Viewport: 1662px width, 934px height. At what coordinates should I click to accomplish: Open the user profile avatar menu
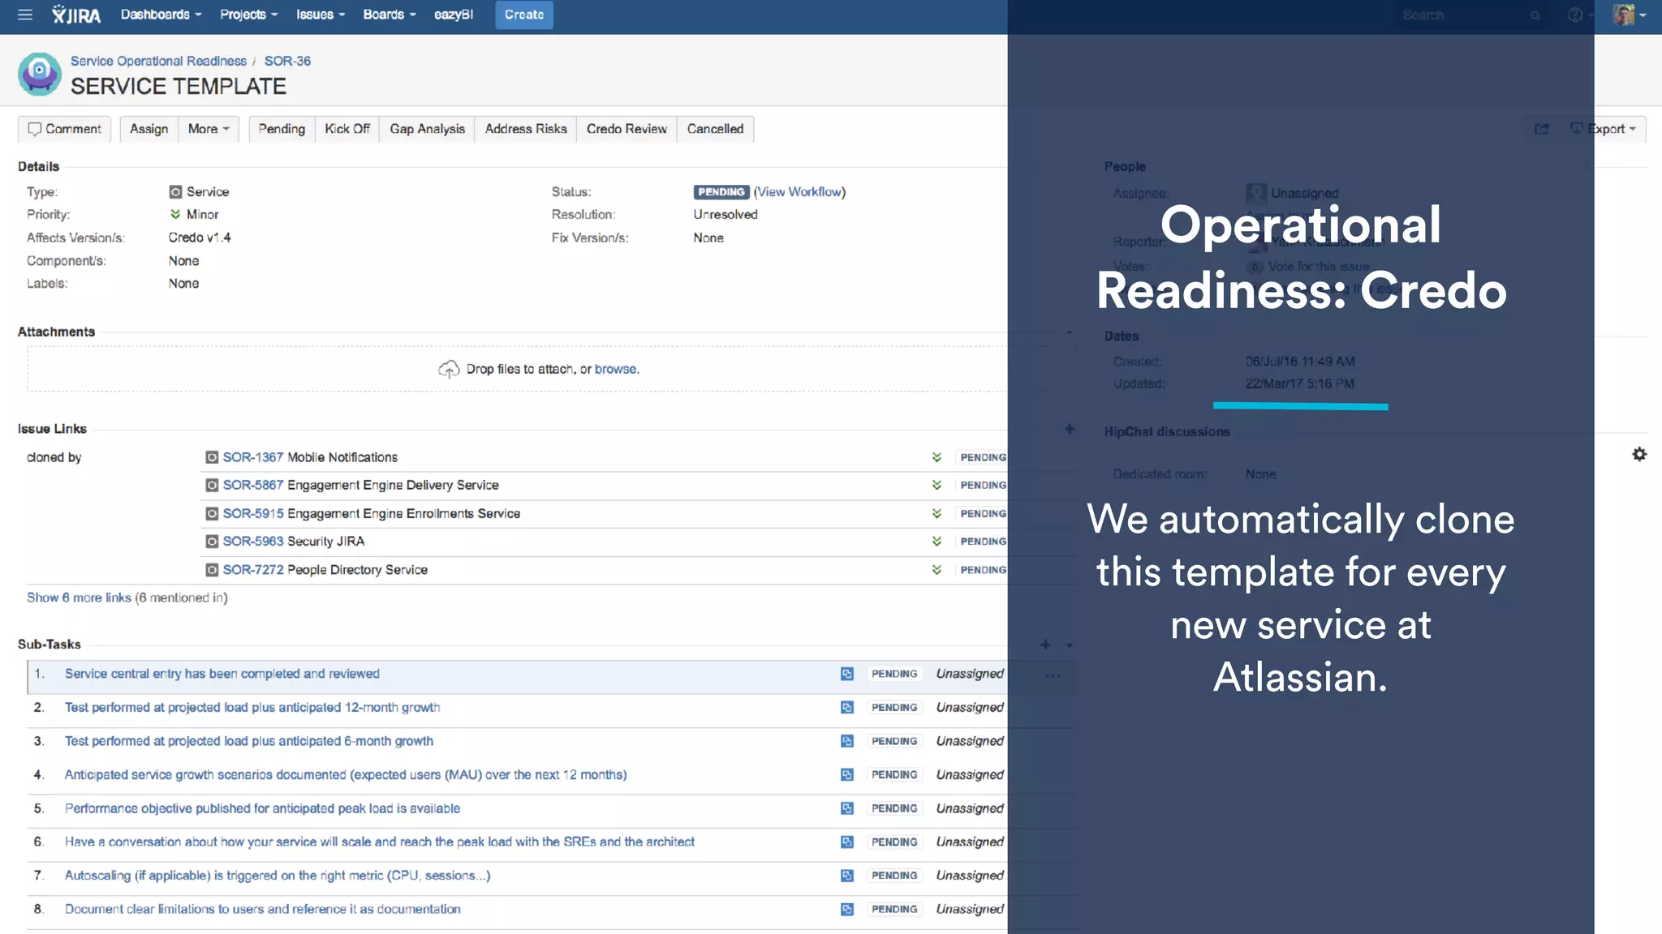click(1629, 15)
